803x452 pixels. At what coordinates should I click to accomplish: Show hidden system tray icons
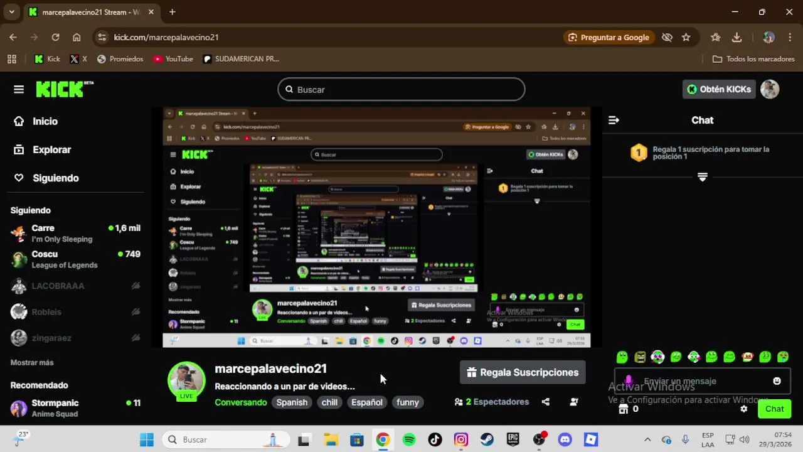click(647, 439)
